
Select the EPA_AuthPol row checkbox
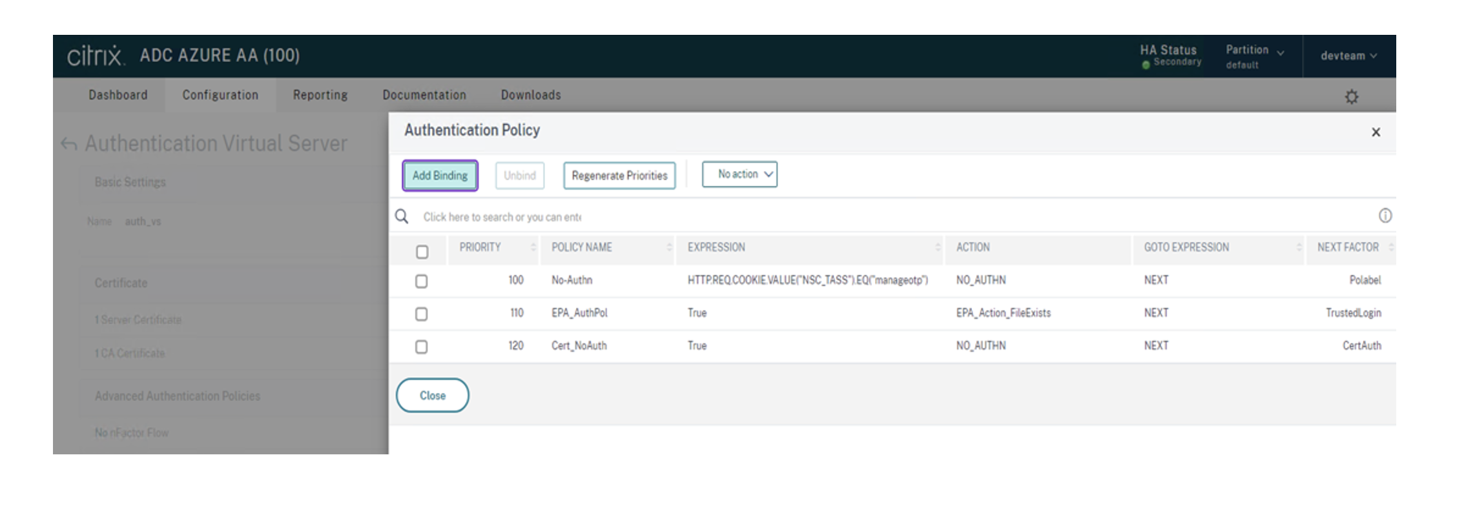point(421,314)
